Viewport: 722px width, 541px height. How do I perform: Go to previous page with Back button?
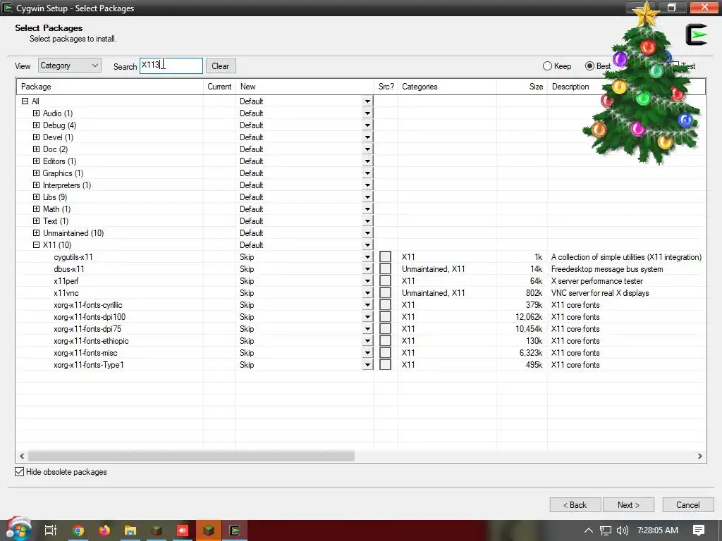coord(575,504)
